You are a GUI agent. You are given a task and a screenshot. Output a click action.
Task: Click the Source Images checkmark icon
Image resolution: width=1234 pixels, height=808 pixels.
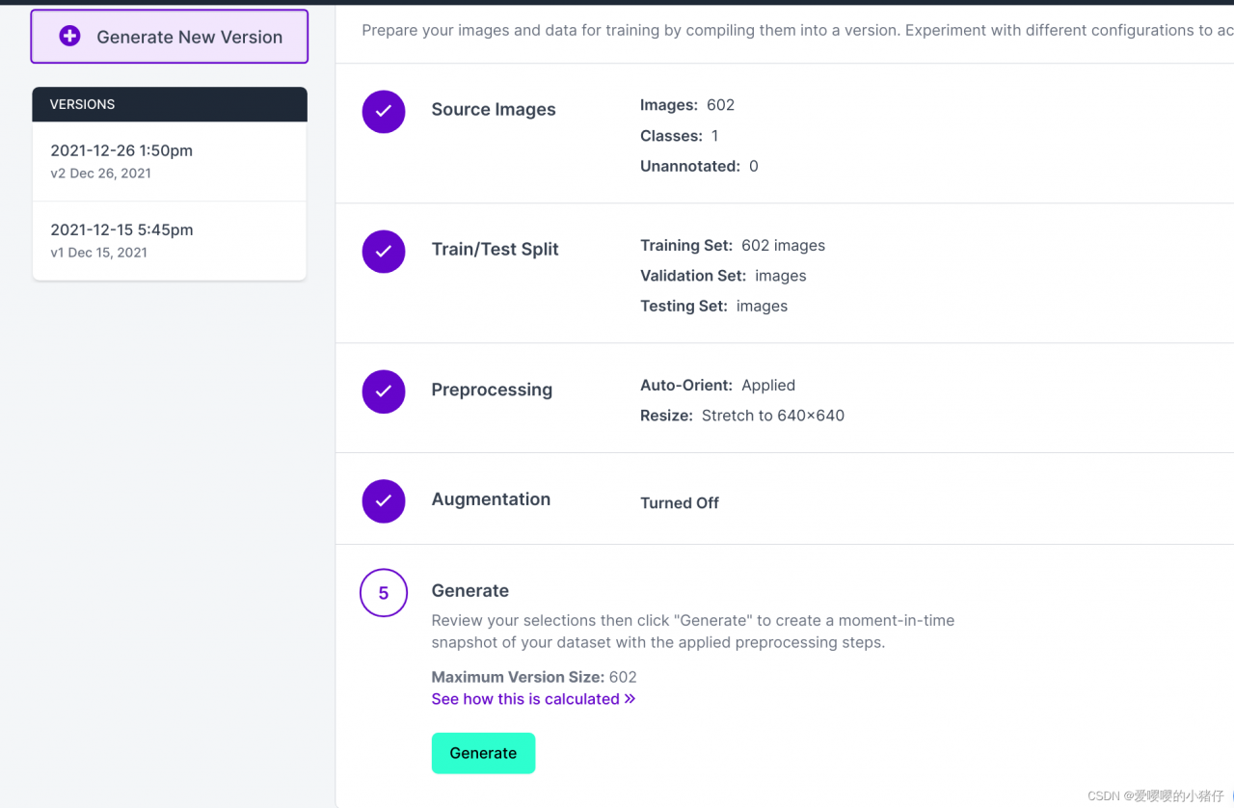tap(384, 111)
